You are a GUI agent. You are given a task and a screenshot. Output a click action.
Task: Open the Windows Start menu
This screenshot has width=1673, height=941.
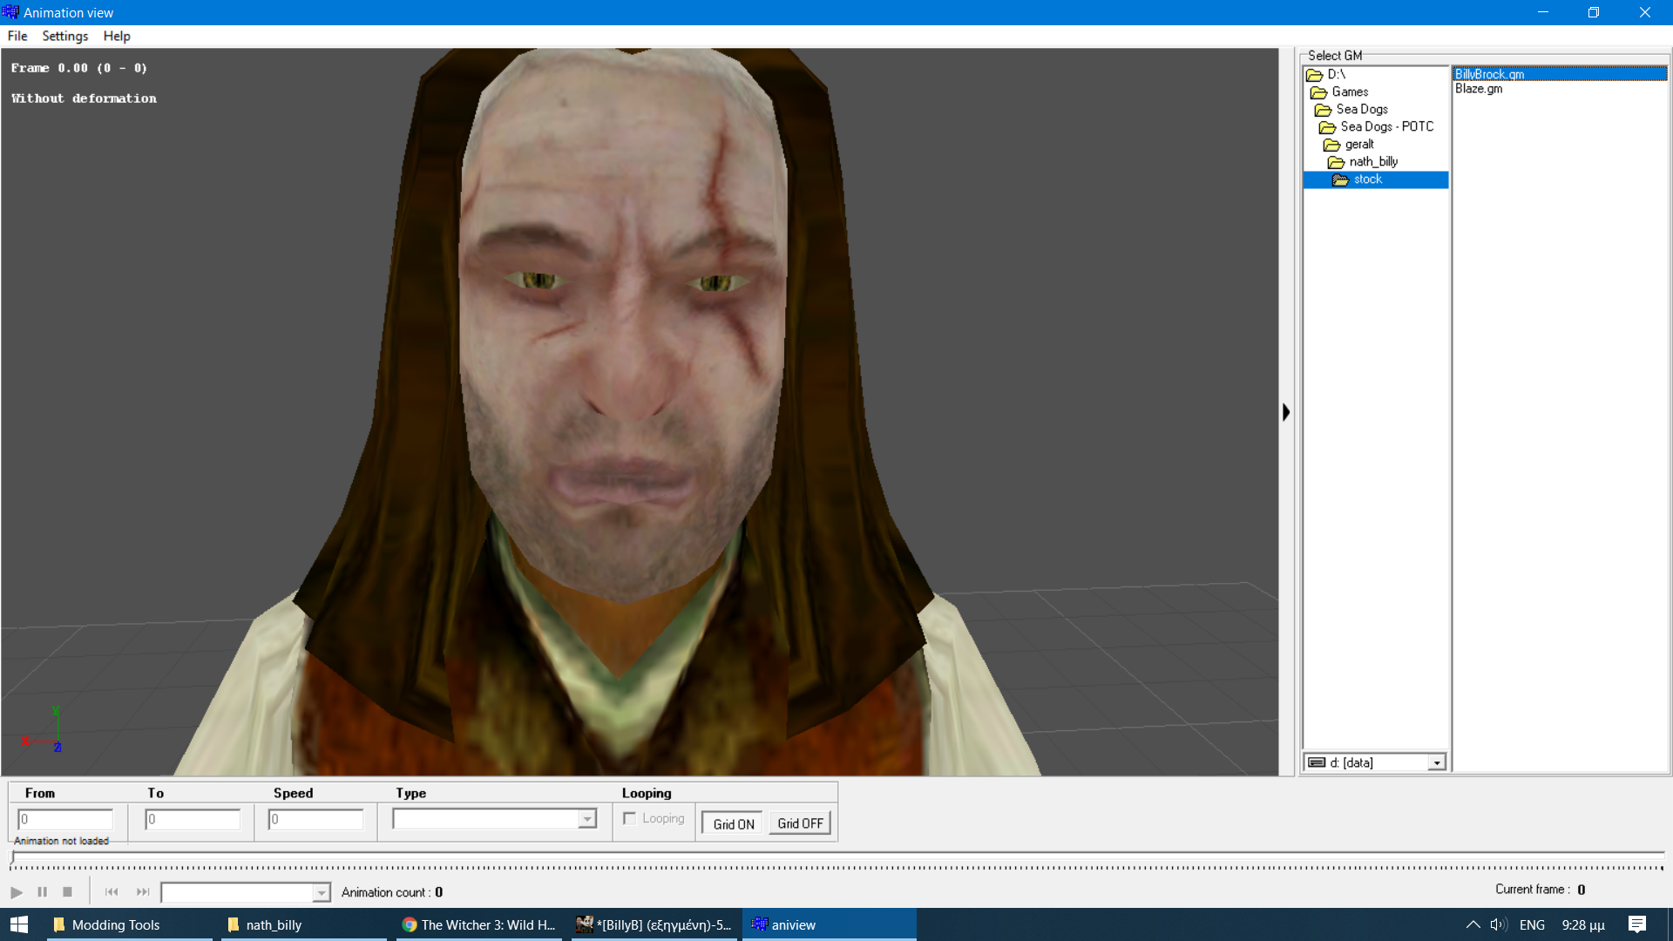pos(19,924)
